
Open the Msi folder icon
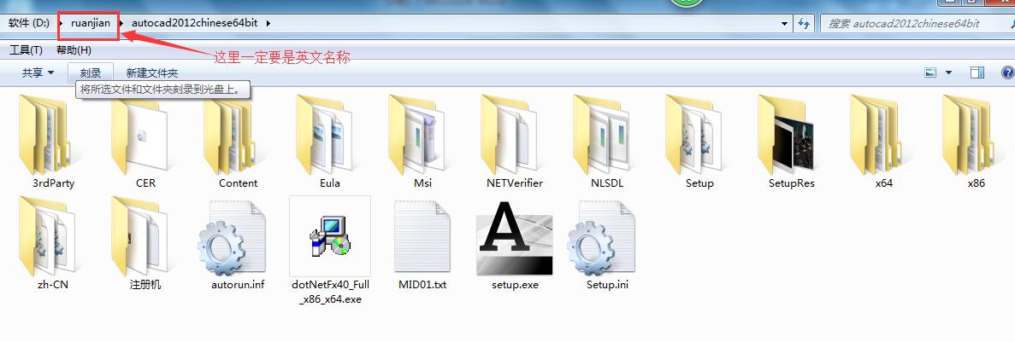click(417, 135)
